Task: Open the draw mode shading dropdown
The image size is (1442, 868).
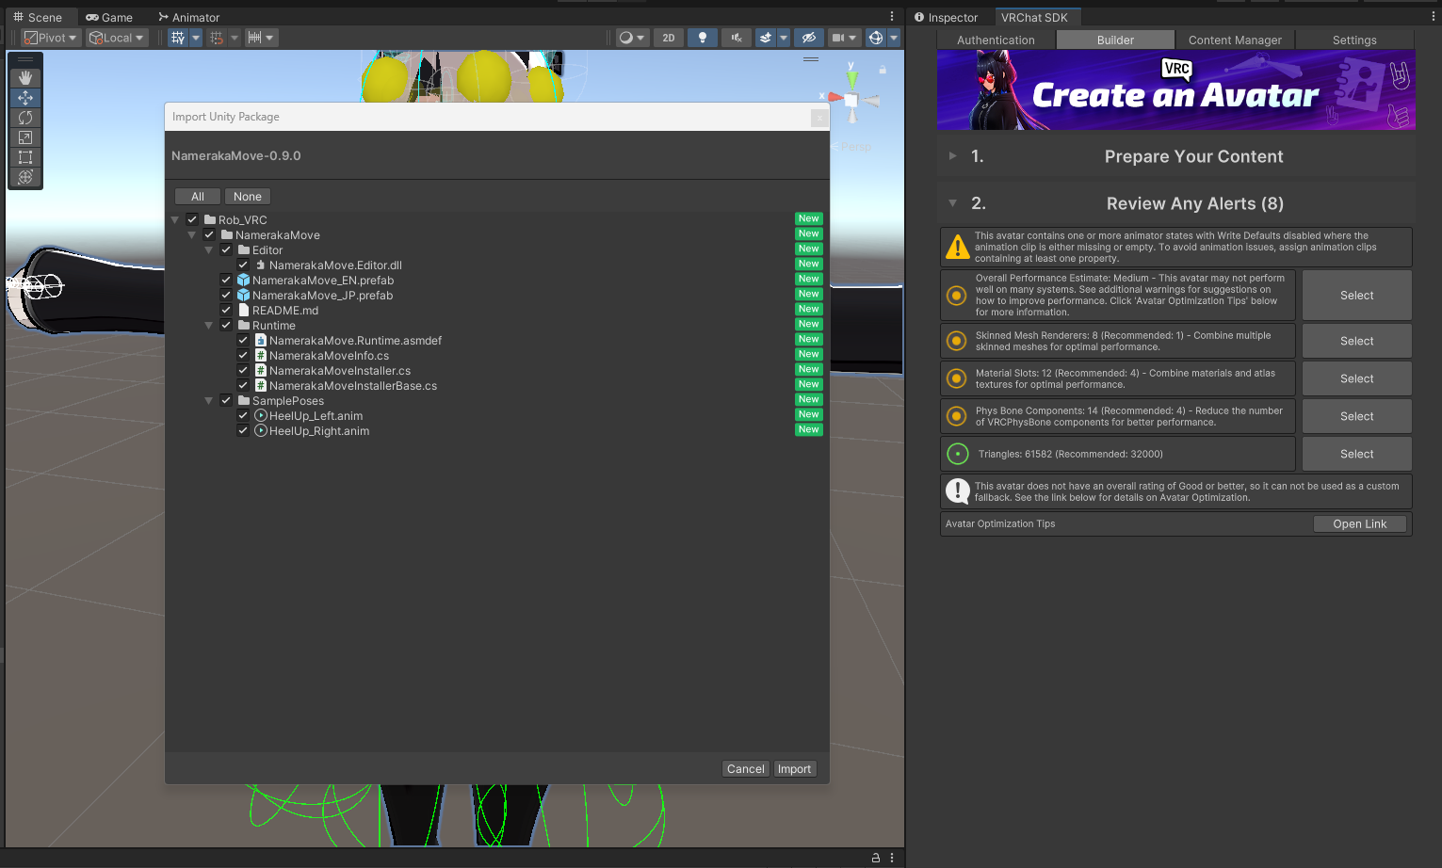Action: 631,38
